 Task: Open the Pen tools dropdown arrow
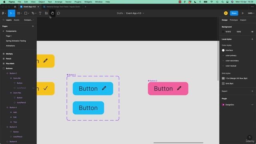(36, 13)
